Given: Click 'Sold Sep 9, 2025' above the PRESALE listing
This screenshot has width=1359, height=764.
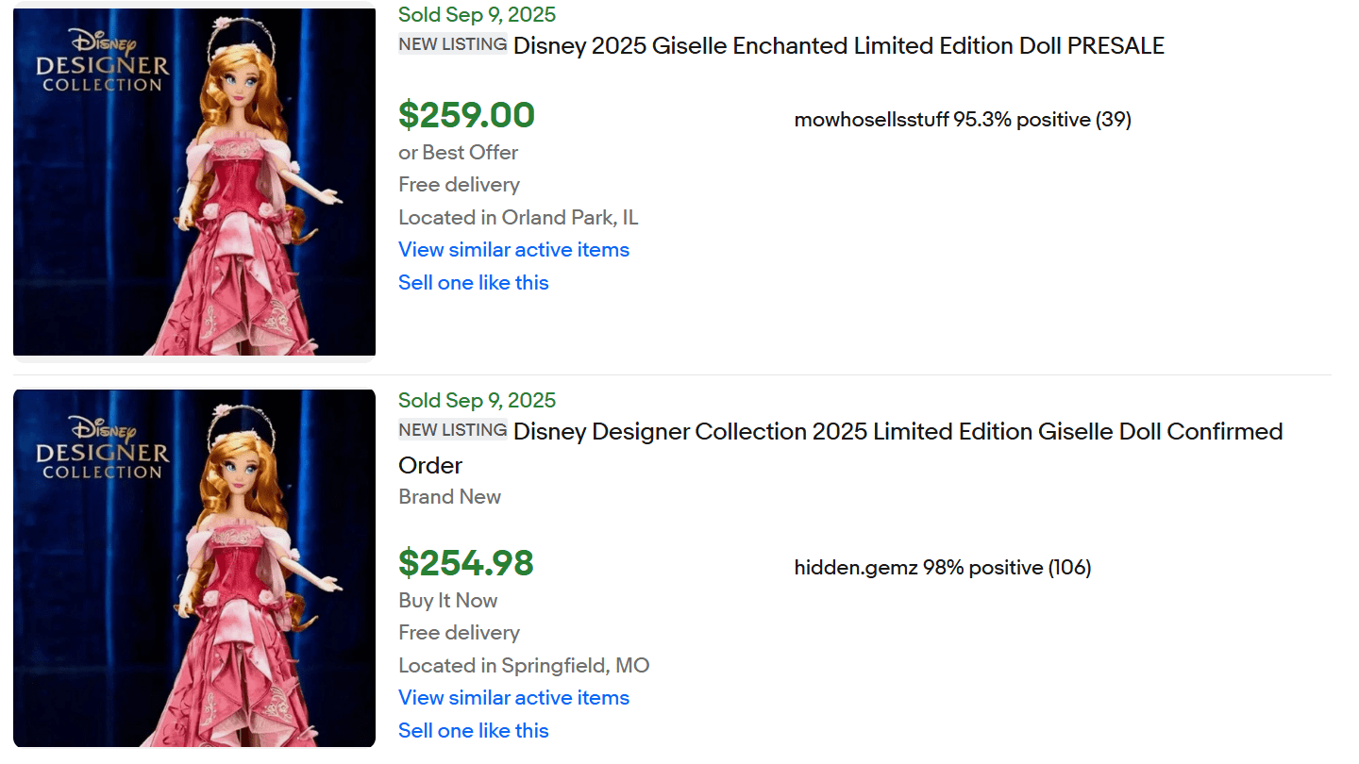Looking at the screenshot, I should pyautogui.click(x=477, y=14).
